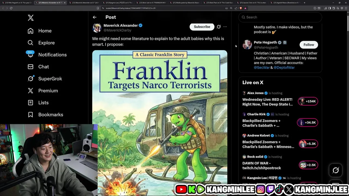349x196 pixels.
Task: Switch to the Pete Hegseth browser tab
Action: [17, 3]
